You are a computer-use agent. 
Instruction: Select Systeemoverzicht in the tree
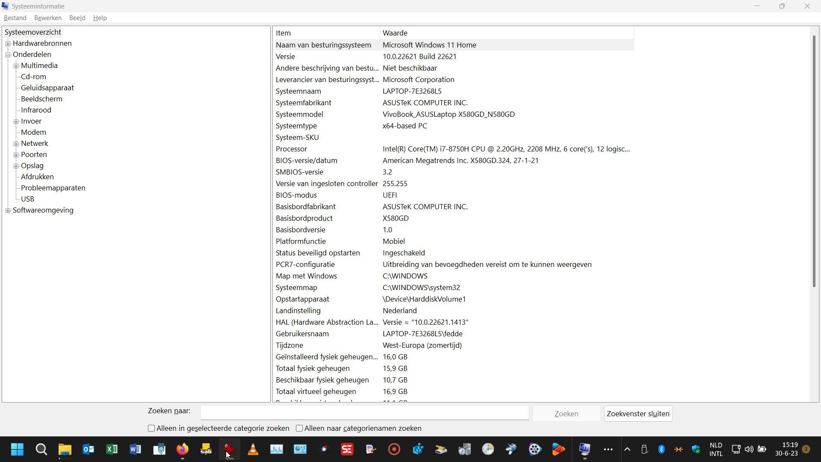(x=33, y=32)
